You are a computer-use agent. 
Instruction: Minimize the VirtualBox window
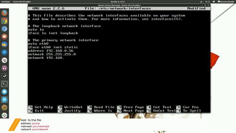[x=202, y=5]
